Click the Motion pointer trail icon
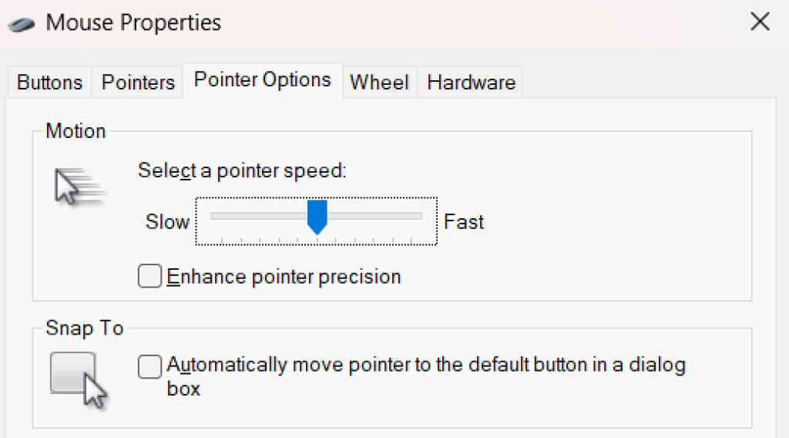Image resolution: width=789 pixels, height=438 pixels. pyautogui.click(x=77, y=187)
